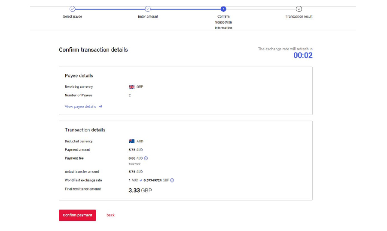Click the "Transaction result" step label
The height and width of the screenshot is (231, 387).
[299, 17]
